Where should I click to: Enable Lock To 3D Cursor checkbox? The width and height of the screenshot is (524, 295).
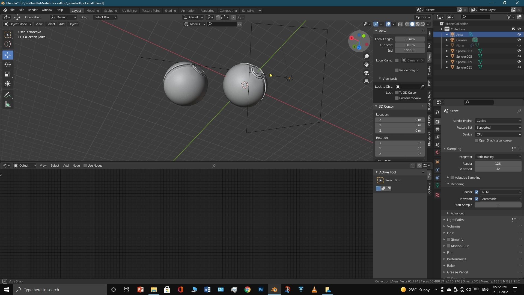click(397, 93)
